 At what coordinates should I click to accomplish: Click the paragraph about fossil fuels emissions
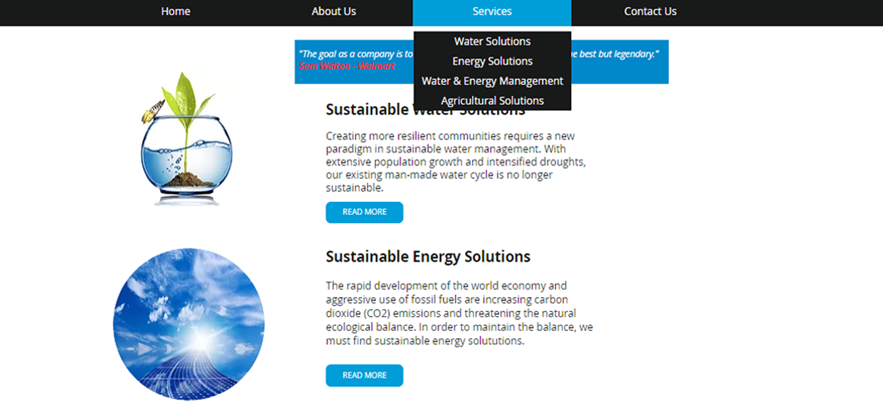coord(458,313)
